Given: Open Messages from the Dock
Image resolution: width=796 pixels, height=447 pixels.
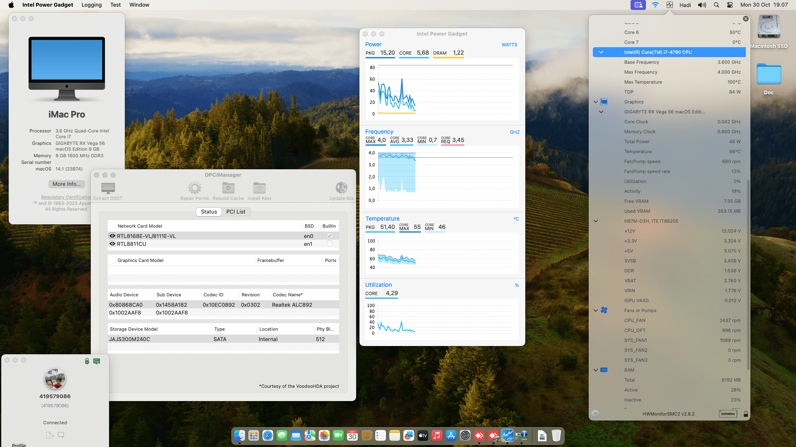Looking at the screenshot, I should click(282, 435).
